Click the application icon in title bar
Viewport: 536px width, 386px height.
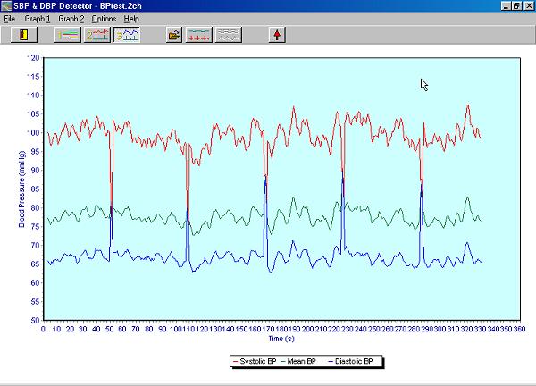tap(8, 6)
